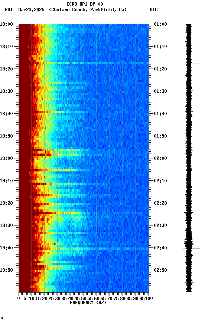Viewport: 205px width, 322px height.
Task: Select the 18:00 PDT time label
Action: pyautogui.click(x=6, y=24)
